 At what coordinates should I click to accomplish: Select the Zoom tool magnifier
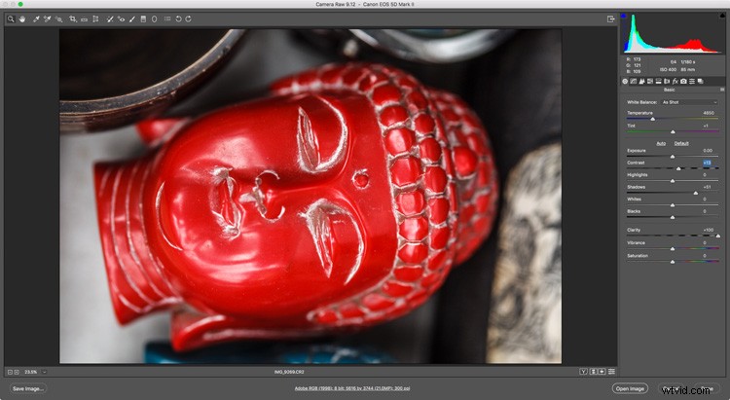(x=11, y=19)
